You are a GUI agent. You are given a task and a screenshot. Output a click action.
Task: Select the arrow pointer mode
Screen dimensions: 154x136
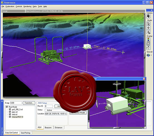click(148, 24)
